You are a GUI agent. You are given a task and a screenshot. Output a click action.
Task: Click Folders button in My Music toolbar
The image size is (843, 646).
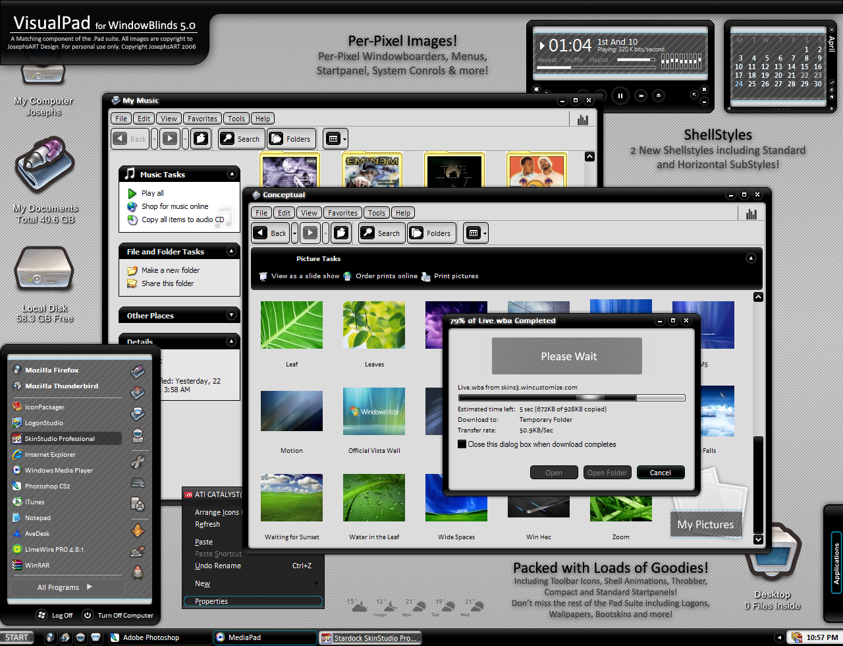click(x=291, y=138)
